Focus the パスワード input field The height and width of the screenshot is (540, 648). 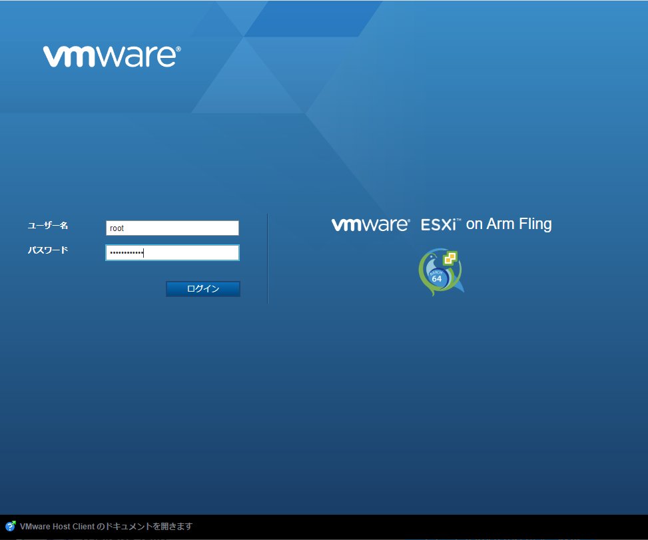click(x=172, y=253)
